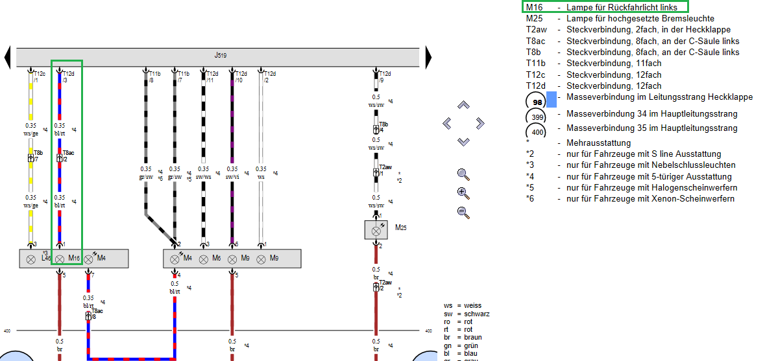Pan the diagram upward with the up chevron
Viewport: 765px width, 361px height.
point(463,105)
